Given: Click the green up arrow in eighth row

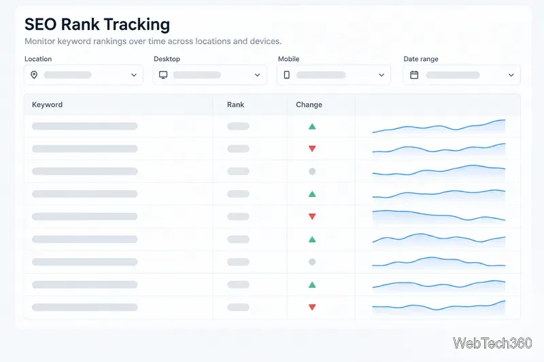Looking at the screenshot, I should (x=312, y=285).
